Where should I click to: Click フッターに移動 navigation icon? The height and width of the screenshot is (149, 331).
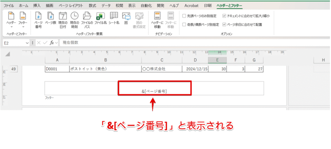pyautogui.click(x=170, y=20)
